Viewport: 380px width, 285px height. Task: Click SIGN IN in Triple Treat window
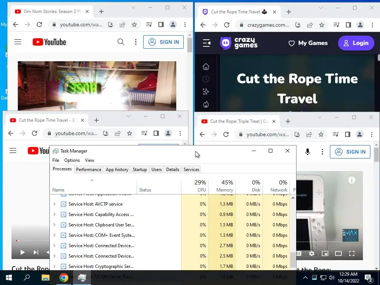pyautogui.click(x=350, y=152)
